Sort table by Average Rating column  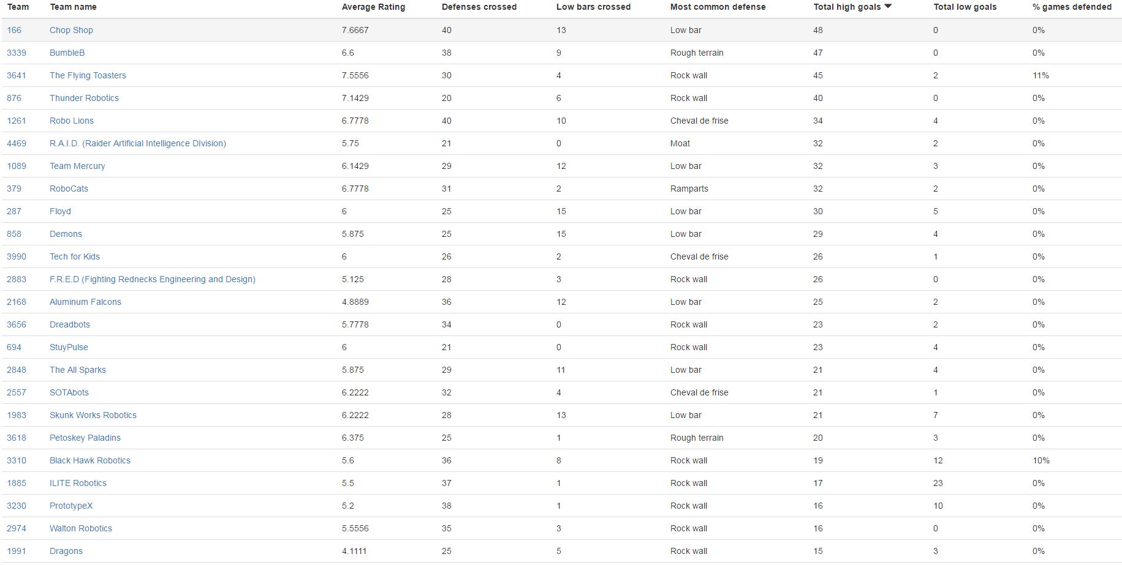[373, 7]
